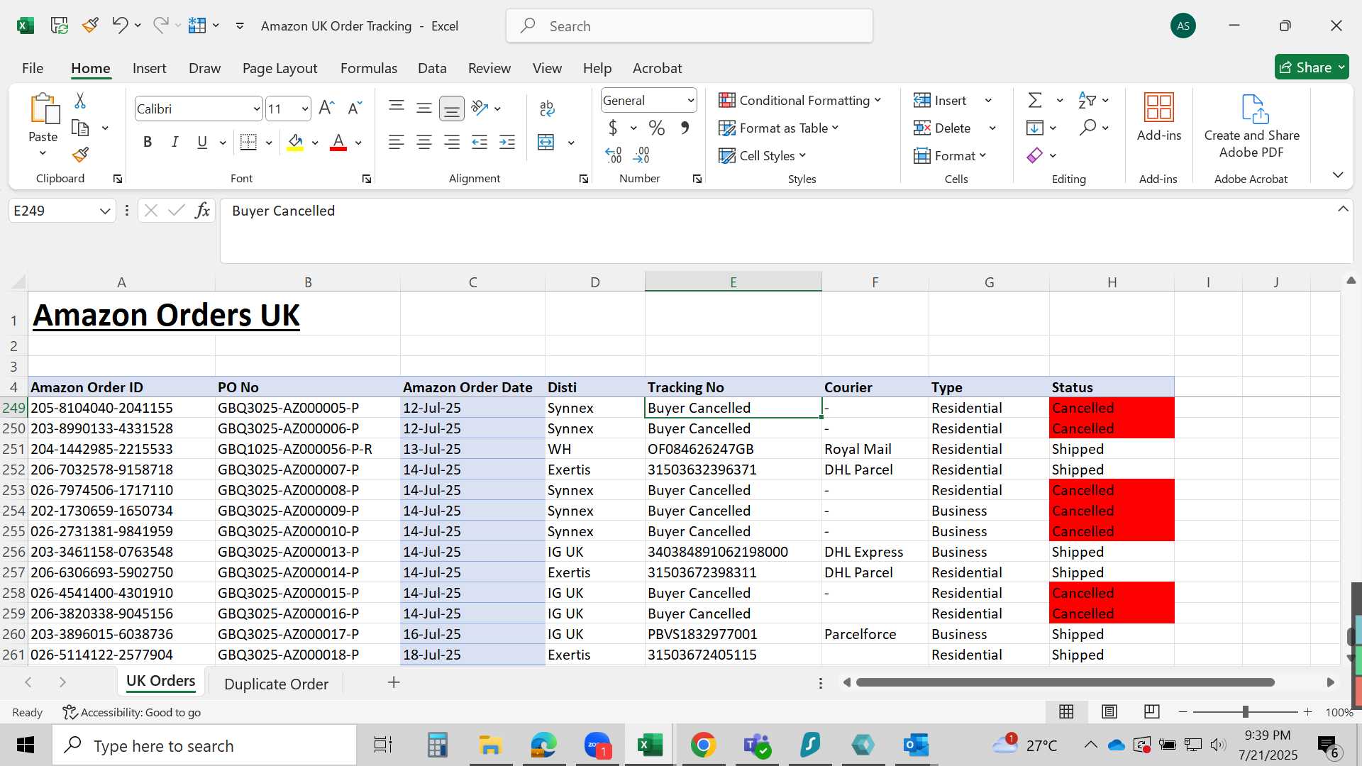Toggle Center alignment
The image size is (1362, 766).
[424, 143]
